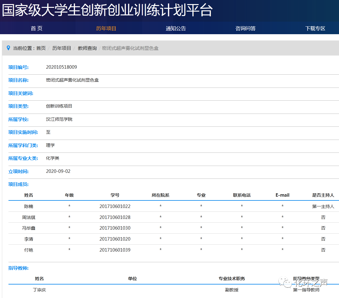Open the 咨询问答 navigation menu item
The height and width of the screenshot is (298, 339).
(x=245, y=28)
